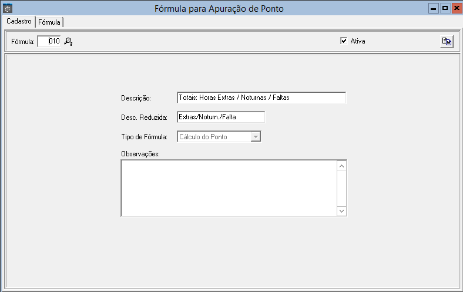
Task: Minimize the Fórmula para Apuração window
Action: [x=434, y=8]
